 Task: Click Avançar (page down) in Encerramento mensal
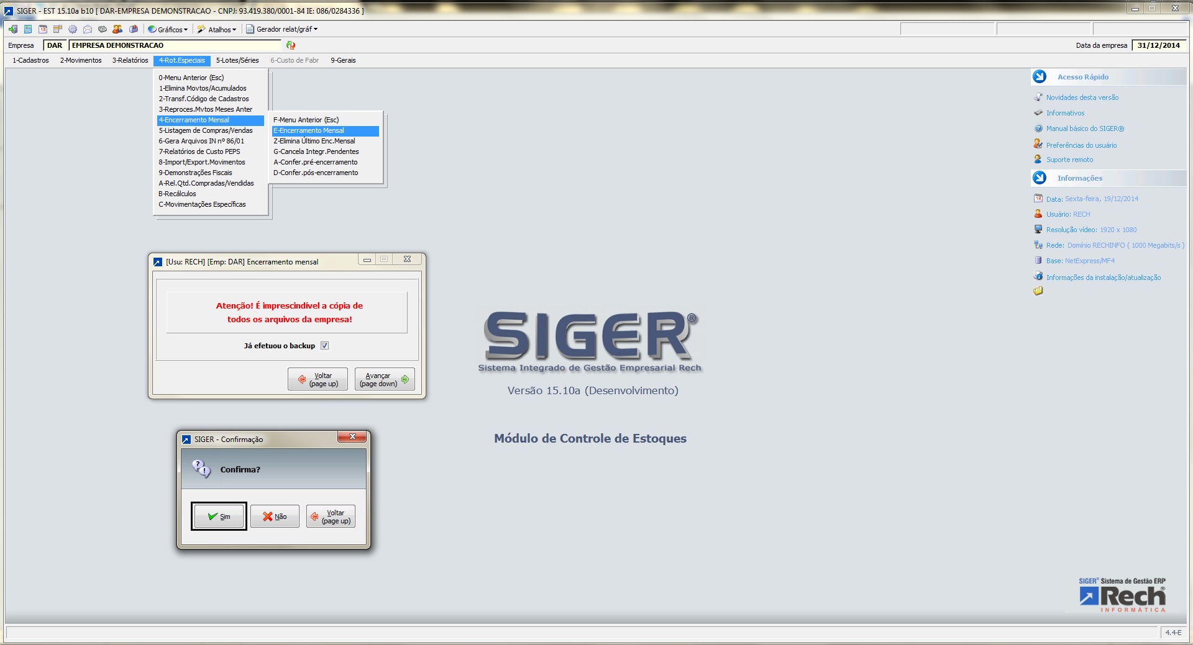pos(385,379)
